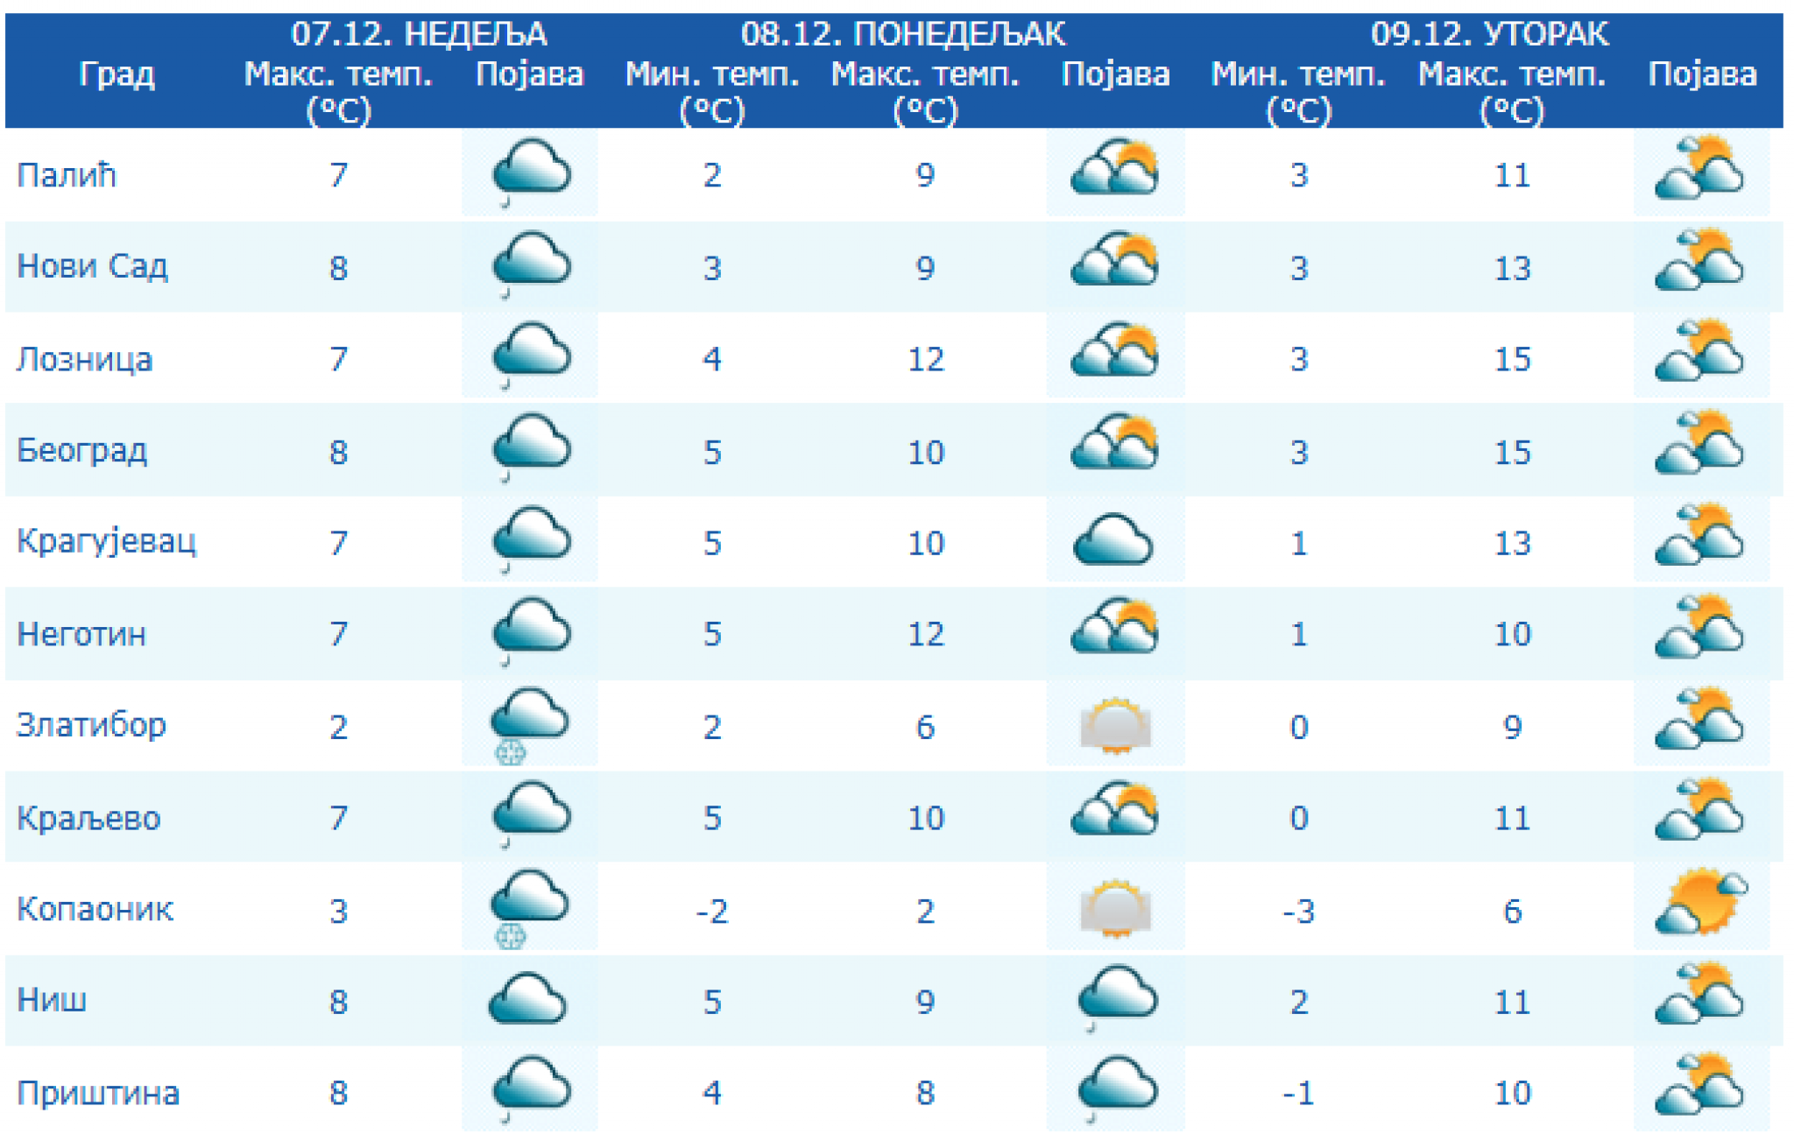Click Златибор Monday hazy sun icon
This screenshot has height=1134, width=1794.
click(1114, 724)
